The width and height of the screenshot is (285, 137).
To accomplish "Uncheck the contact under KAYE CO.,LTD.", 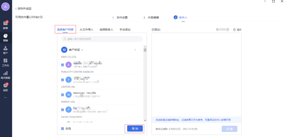I will tap(62, 65).
